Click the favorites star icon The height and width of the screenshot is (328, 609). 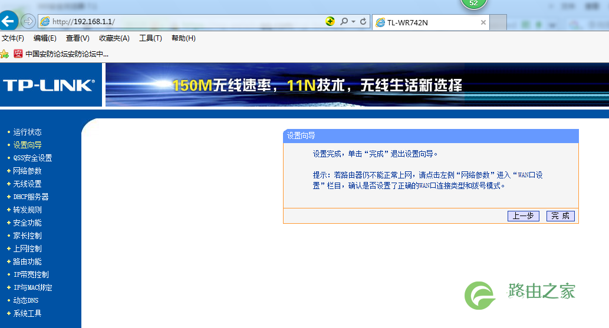pos(5,54)
